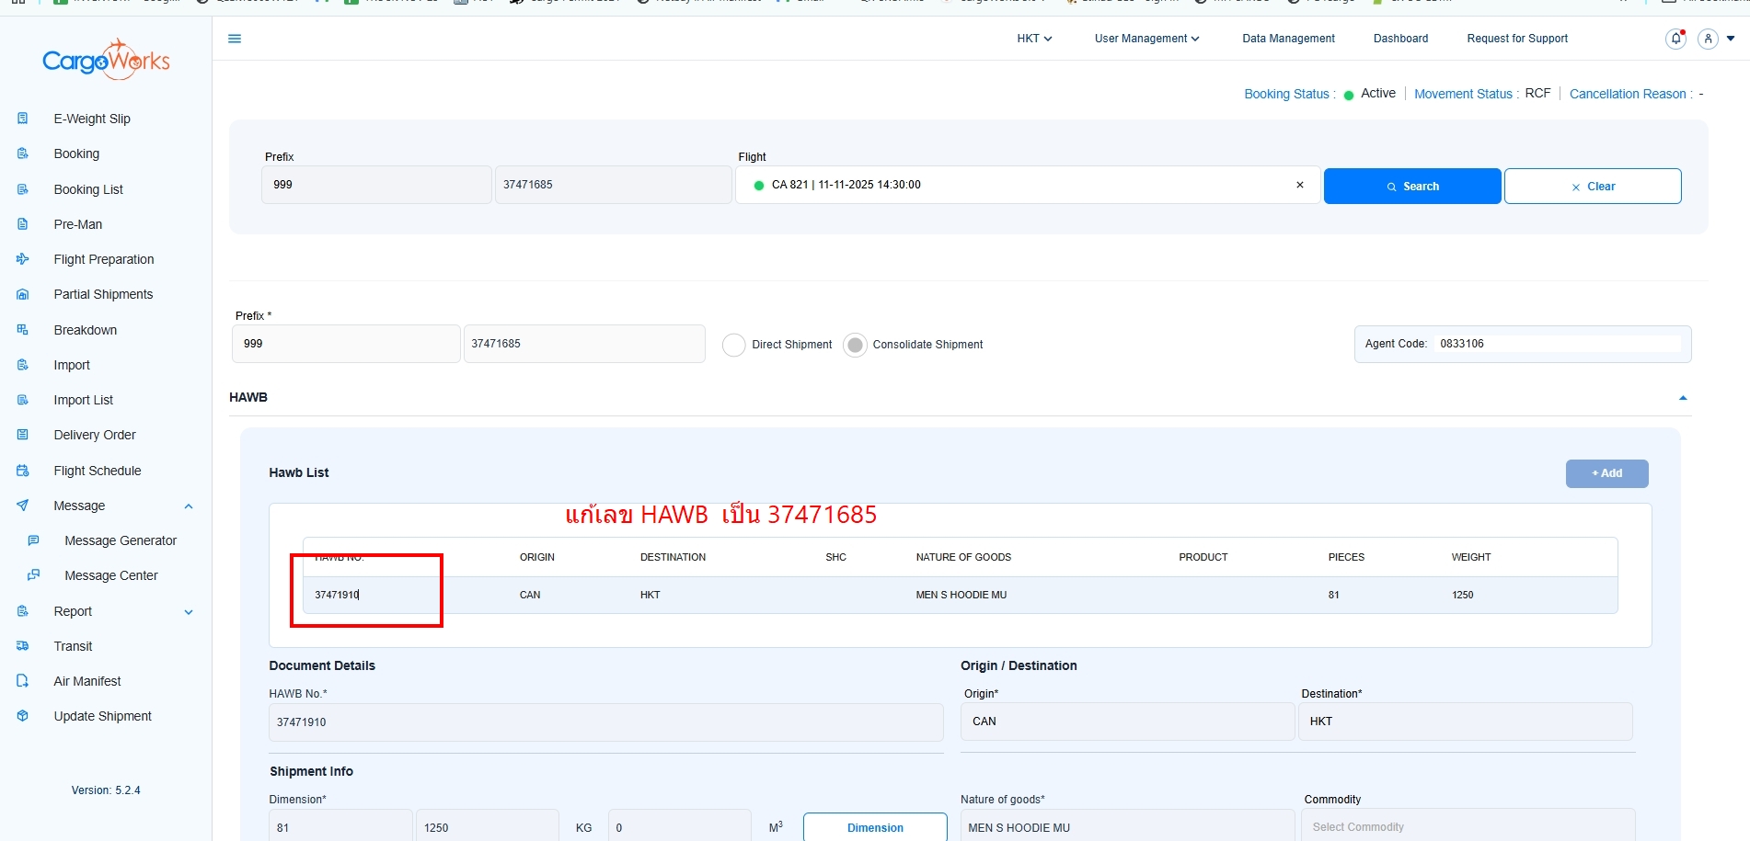Open the notifications bell icon

pyautogui.click(x=1675, y=39)
